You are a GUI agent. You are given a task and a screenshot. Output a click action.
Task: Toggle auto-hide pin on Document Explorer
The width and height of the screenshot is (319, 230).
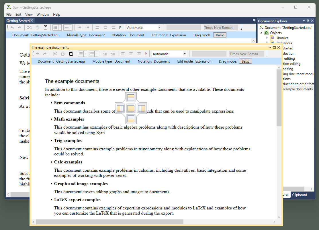(x=308, y=21)
